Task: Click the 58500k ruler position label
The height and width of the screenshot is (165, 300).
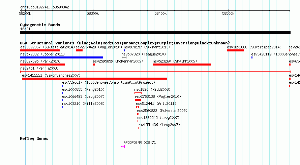Action: (228, 13)
